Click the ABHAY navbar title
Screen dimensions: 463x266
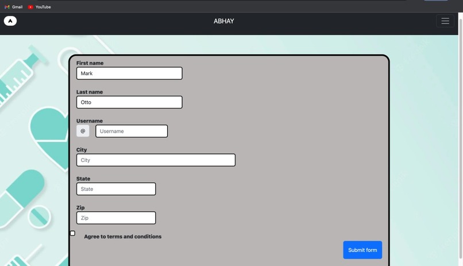[224, 21]
